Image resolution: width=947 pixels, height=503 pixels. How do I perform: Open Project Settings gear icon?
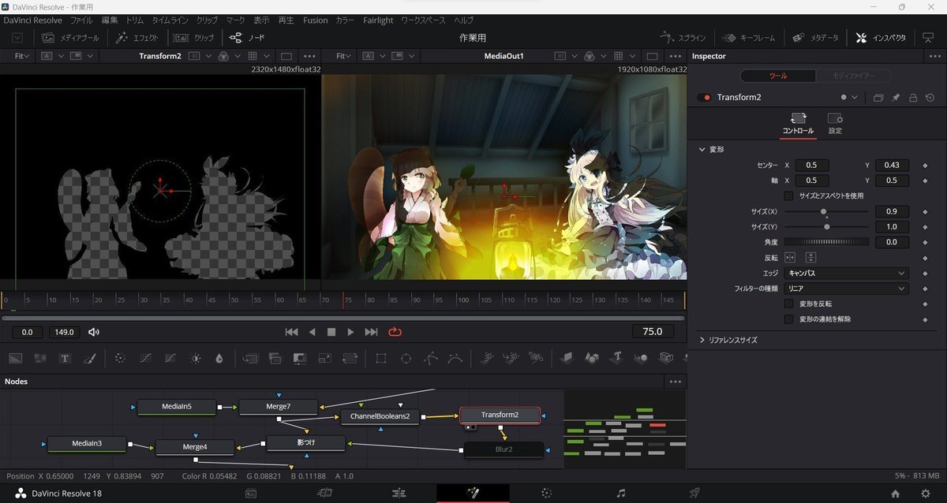click(x=924, y=494)
